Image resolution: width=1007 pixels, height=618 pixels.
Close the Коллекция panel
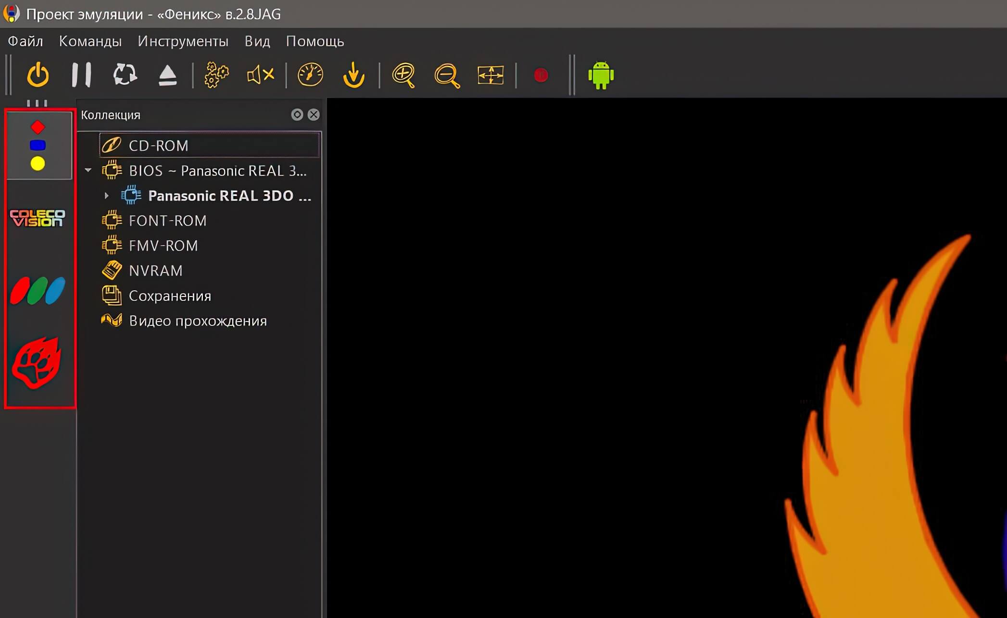click(314, 114)
